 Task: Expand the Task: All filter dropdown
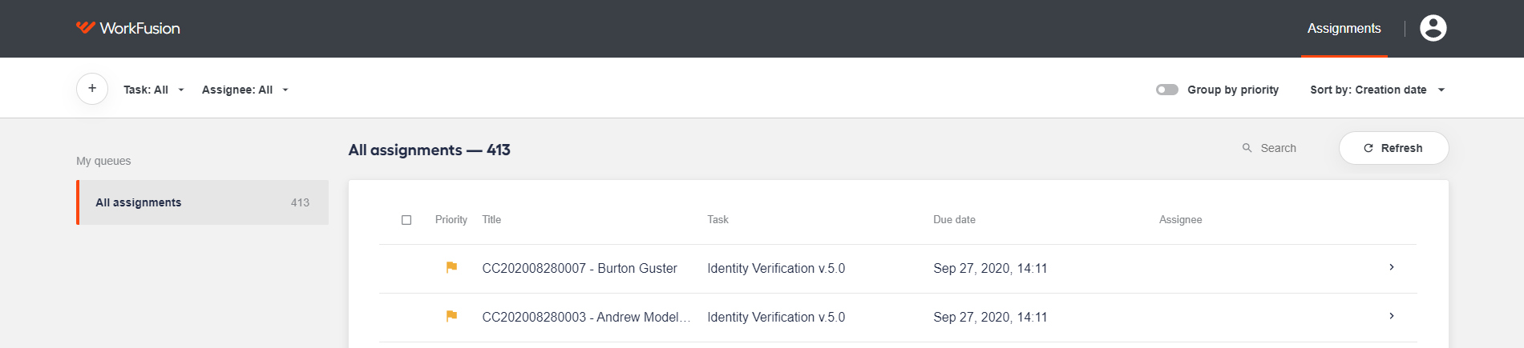point(153,90)
